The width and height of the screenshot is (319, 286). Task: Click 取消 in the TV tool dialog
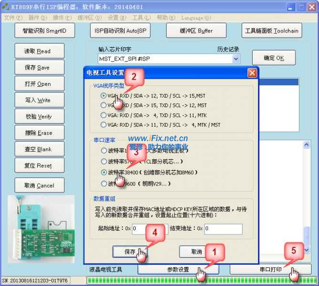tap(196, 251)
